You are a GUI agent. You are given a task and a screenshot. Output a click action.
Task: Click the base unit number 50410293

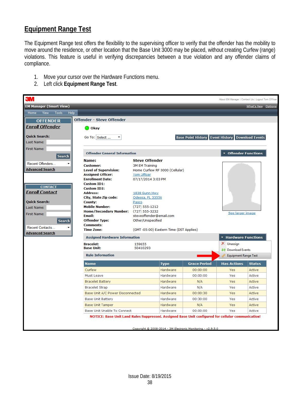click(142, 248)
